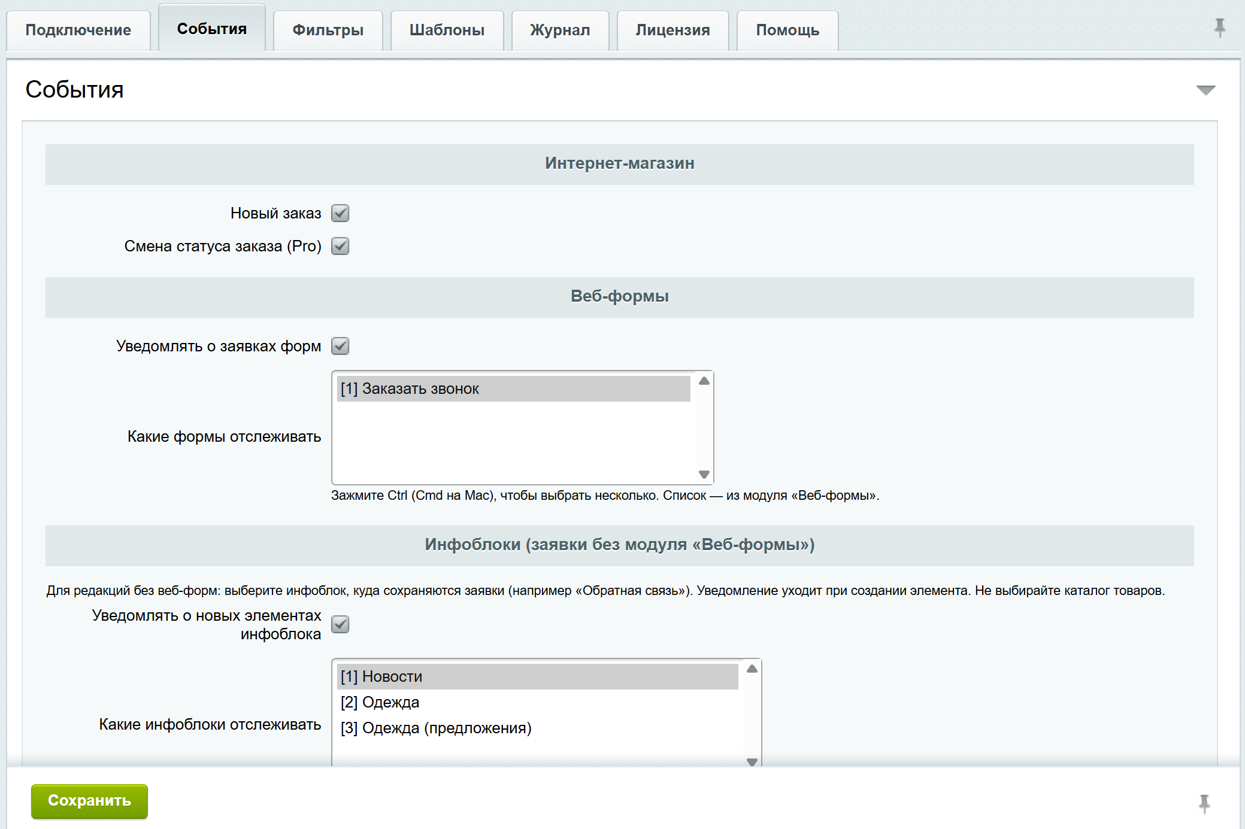Click the forms list scroll-up arrow
Viewport: 1245px width, 829px height.
704,381
